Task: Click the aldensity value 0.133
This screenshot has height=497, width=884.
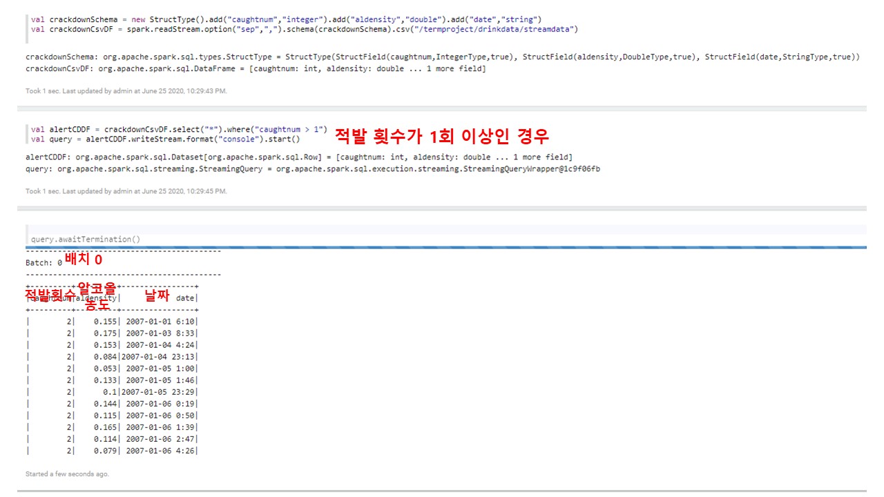Action: click(x=106, y=380)
